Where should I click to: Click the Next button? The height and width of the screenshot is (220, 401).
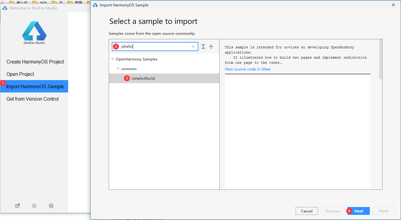359,211
